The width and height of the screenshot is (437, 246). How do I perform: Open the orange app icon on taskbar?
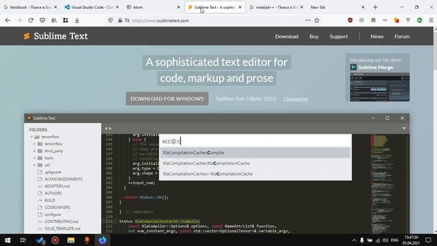coord(87,240)
